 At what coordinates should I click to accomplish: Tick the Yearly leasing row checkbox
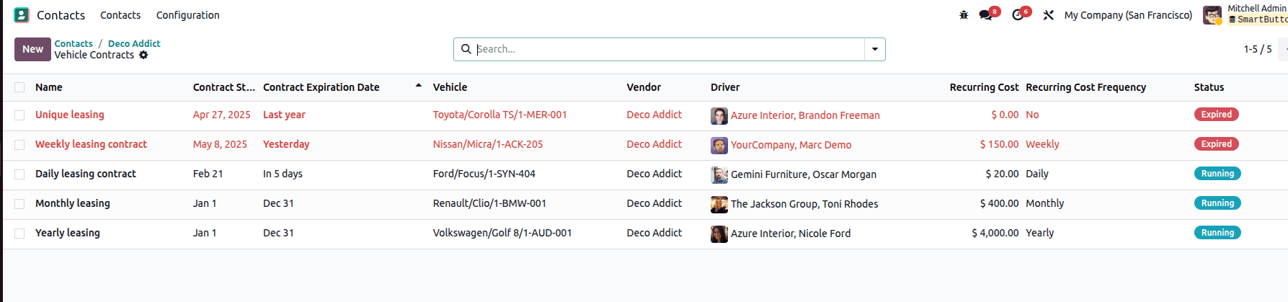pos(19,234)
